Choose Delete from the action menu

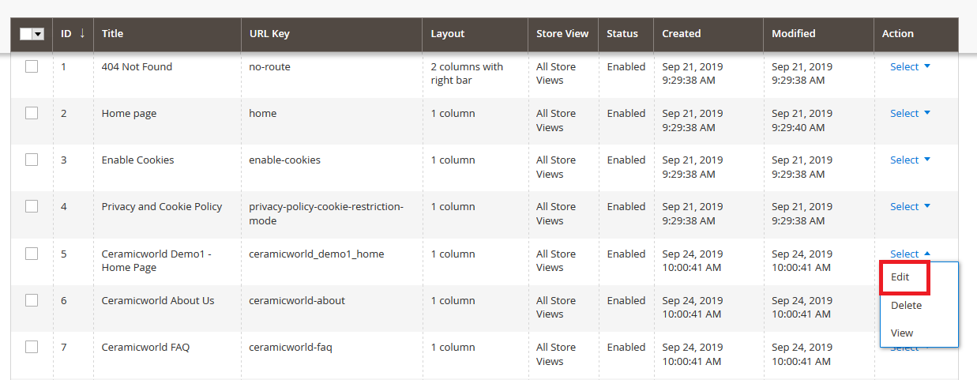pos(906,305)
